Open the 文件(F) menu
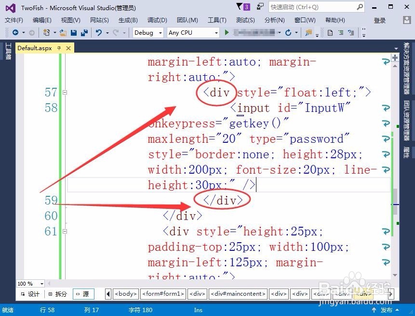The height and width of the screenshot is (316, 415). [14, 20]
